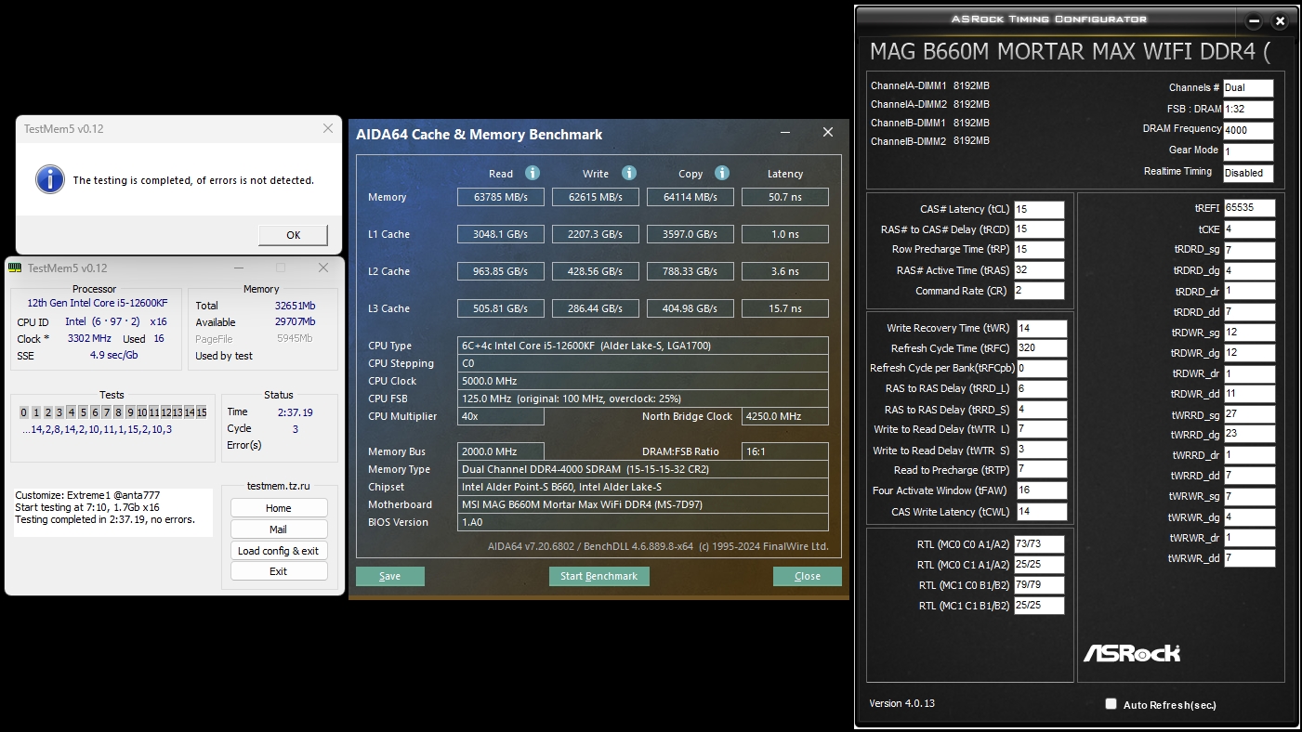Minimize the TestMem5 main window
1302x732 pixels.
[x=239, y=268]
